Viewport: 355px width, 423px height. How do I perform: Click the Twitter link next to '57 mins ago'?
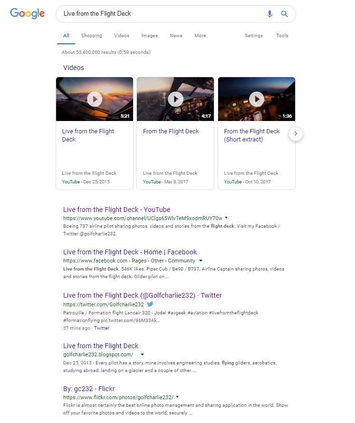coord(102,328)
